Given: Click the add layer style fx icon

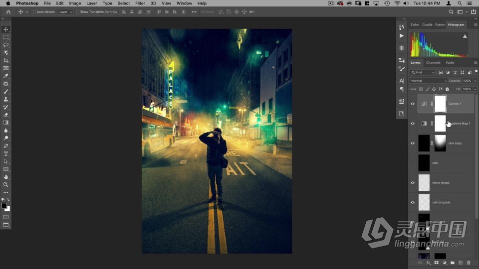Looking at the screenshot, I should coord(428,263).
